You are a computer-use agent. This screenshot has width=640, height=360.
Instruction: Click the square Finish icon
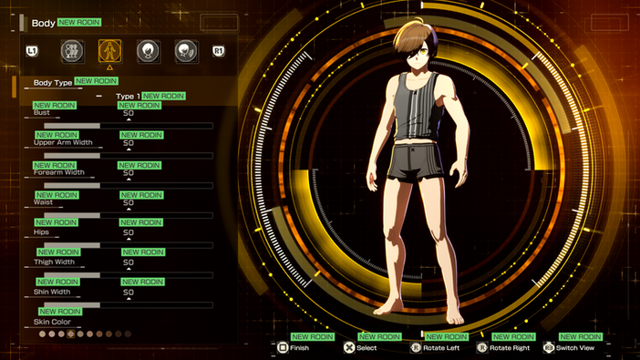(x=283, y=348)
